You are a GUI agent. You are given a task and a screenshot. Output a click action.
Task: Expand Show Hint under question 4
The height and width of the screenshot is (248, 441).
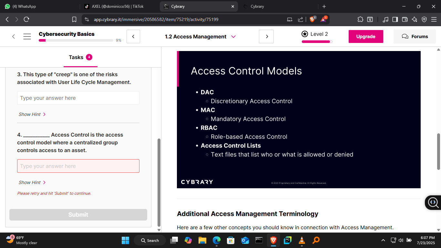pyautogui.click(x=32, y=182)
